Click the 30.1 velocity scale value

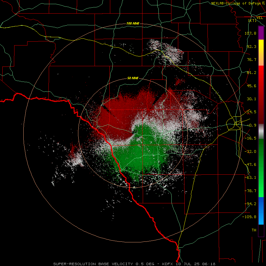pyautogui.click(x=252, y=99)
